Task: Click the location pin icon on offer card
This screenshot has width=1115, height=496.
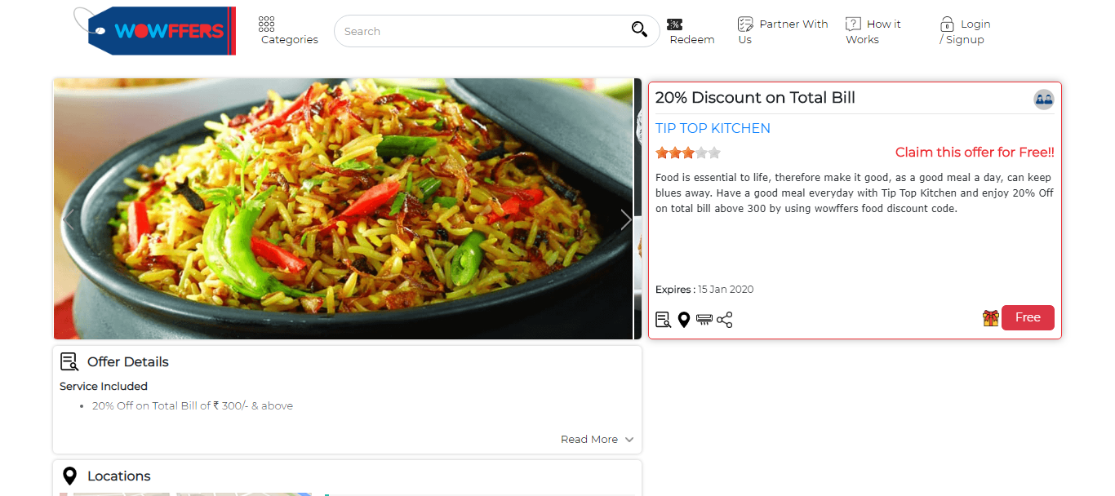Action: (684, 320)
